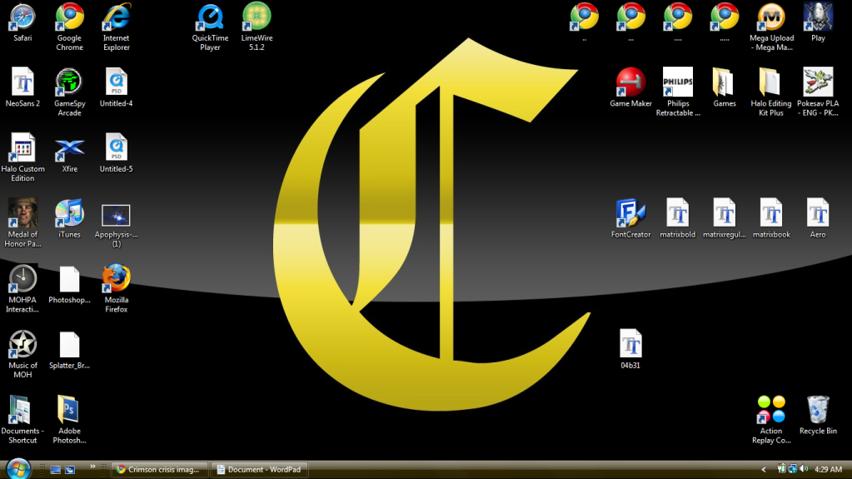Screen dimensions: 852x479
Task: Click the iTunes desktop icon
Action: click(x=69, y=214)
